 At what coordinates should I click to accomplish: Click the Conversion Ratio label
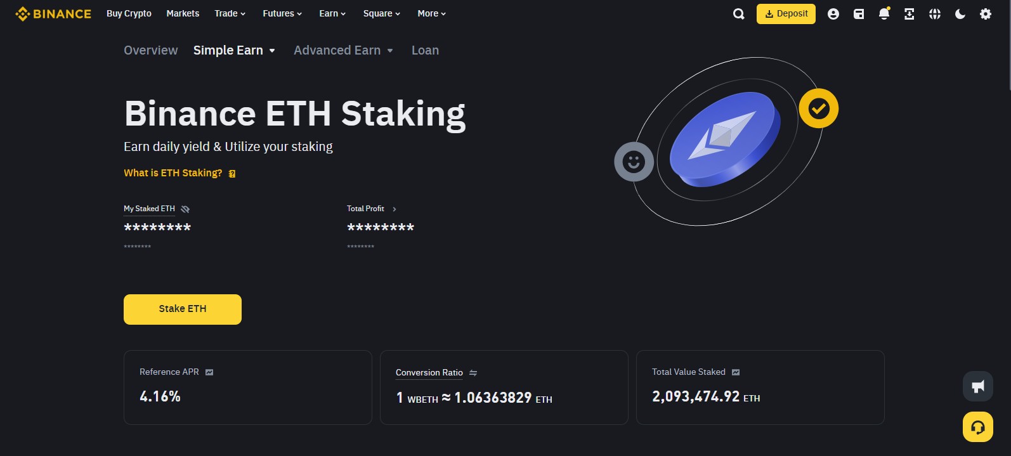tap(429, 373)
